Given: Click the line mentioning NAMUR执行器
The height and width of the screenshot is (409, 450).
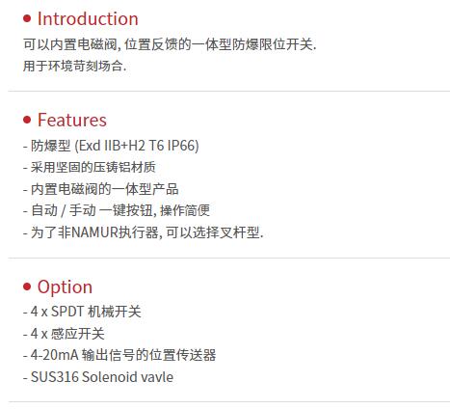Looking at the screenshot, I should click(x=144, y=232).
